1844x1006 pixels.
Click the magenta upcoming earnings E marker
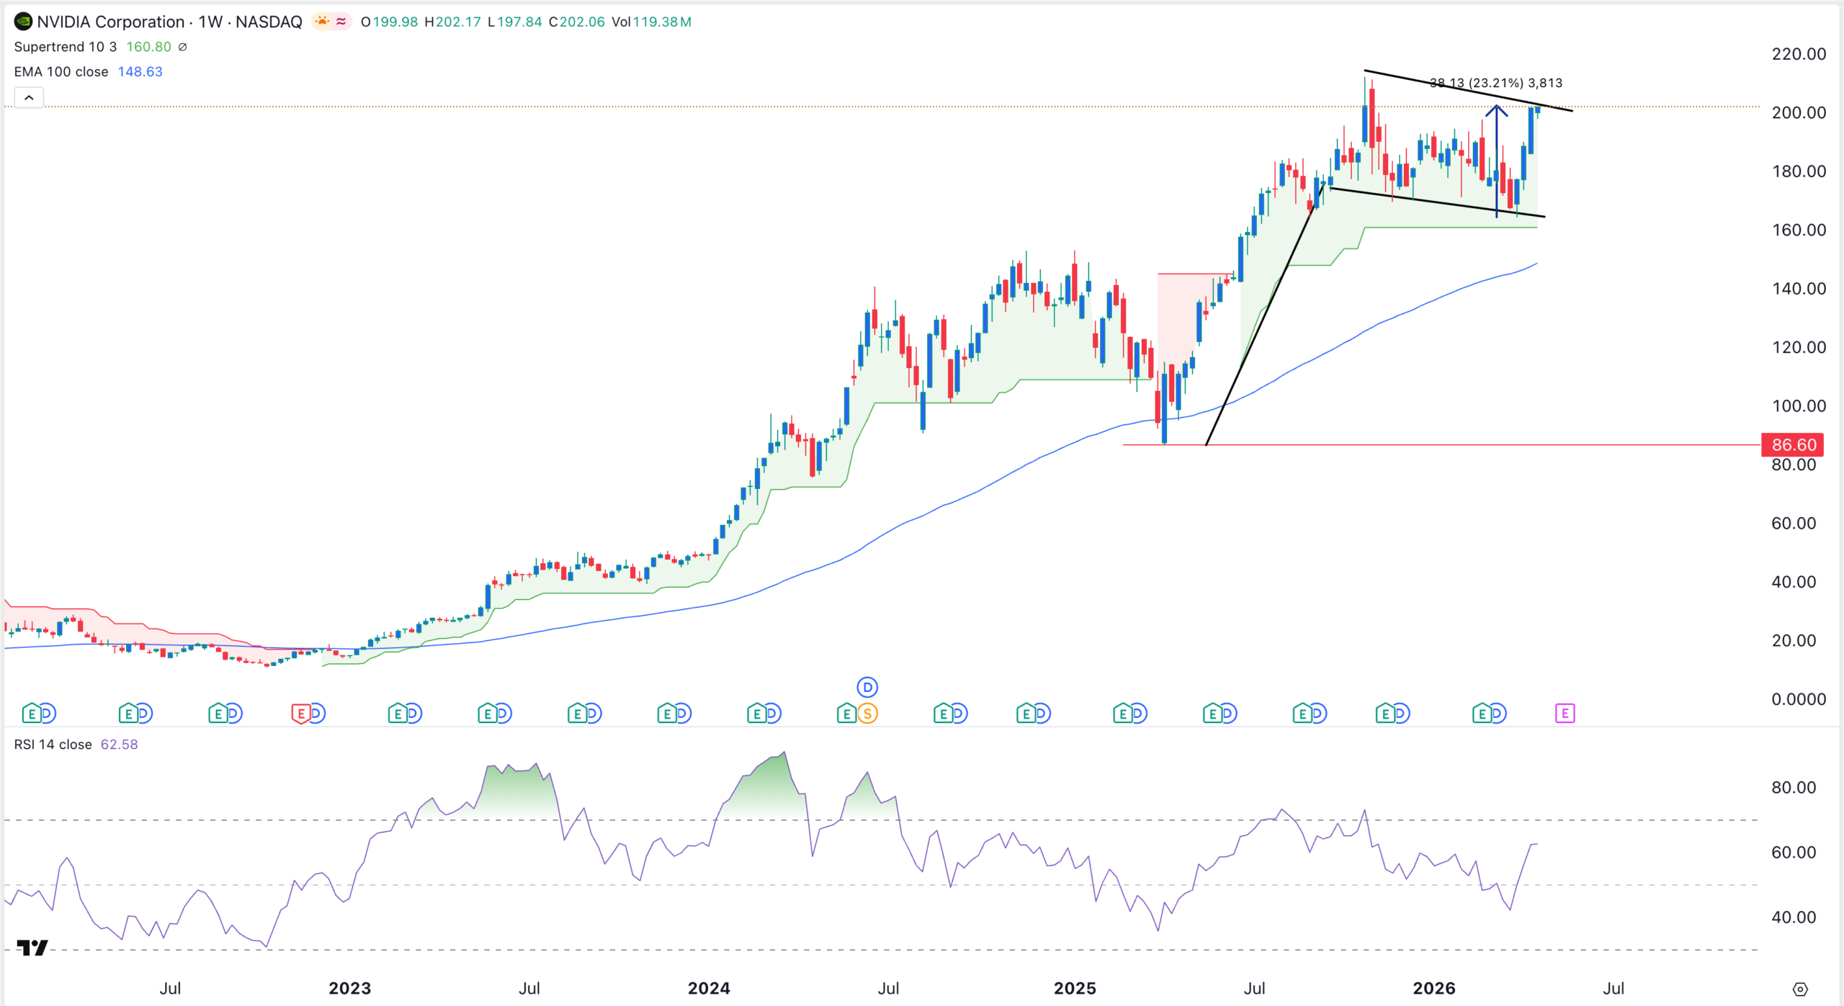pyautogui.click(x=1565, y=714)
